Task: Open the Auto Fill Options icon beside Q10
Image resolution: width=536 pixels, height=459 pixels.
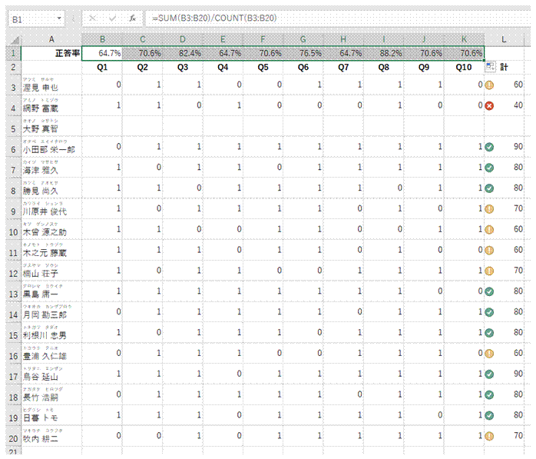Action: (x=490, y=66)
